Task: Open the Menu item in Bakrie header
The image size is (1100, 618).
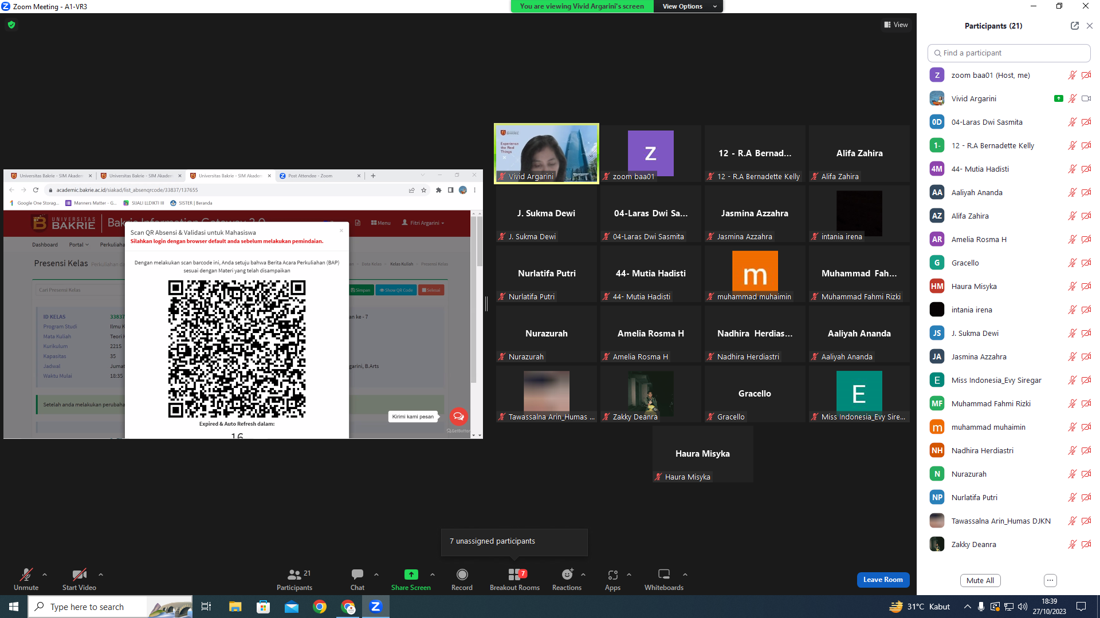Action: coord(381,223)
